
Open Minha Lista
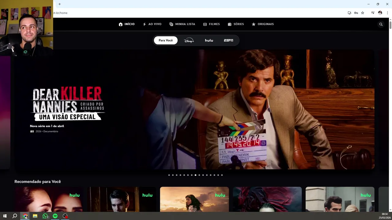pyautogui.click(x=182, y=24)
